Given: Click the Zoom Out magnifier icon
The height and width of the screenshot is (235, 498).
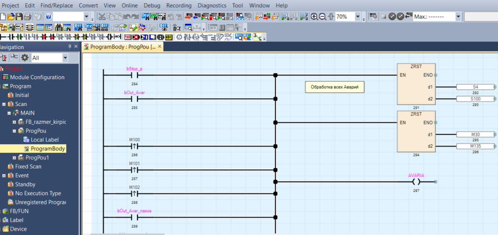Looking at the screenshot, I should pyautogui.click(x=322, y=17).
